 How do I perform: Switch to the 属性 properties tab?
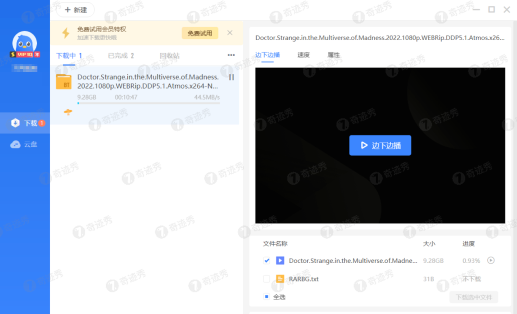tap(333, 55)
